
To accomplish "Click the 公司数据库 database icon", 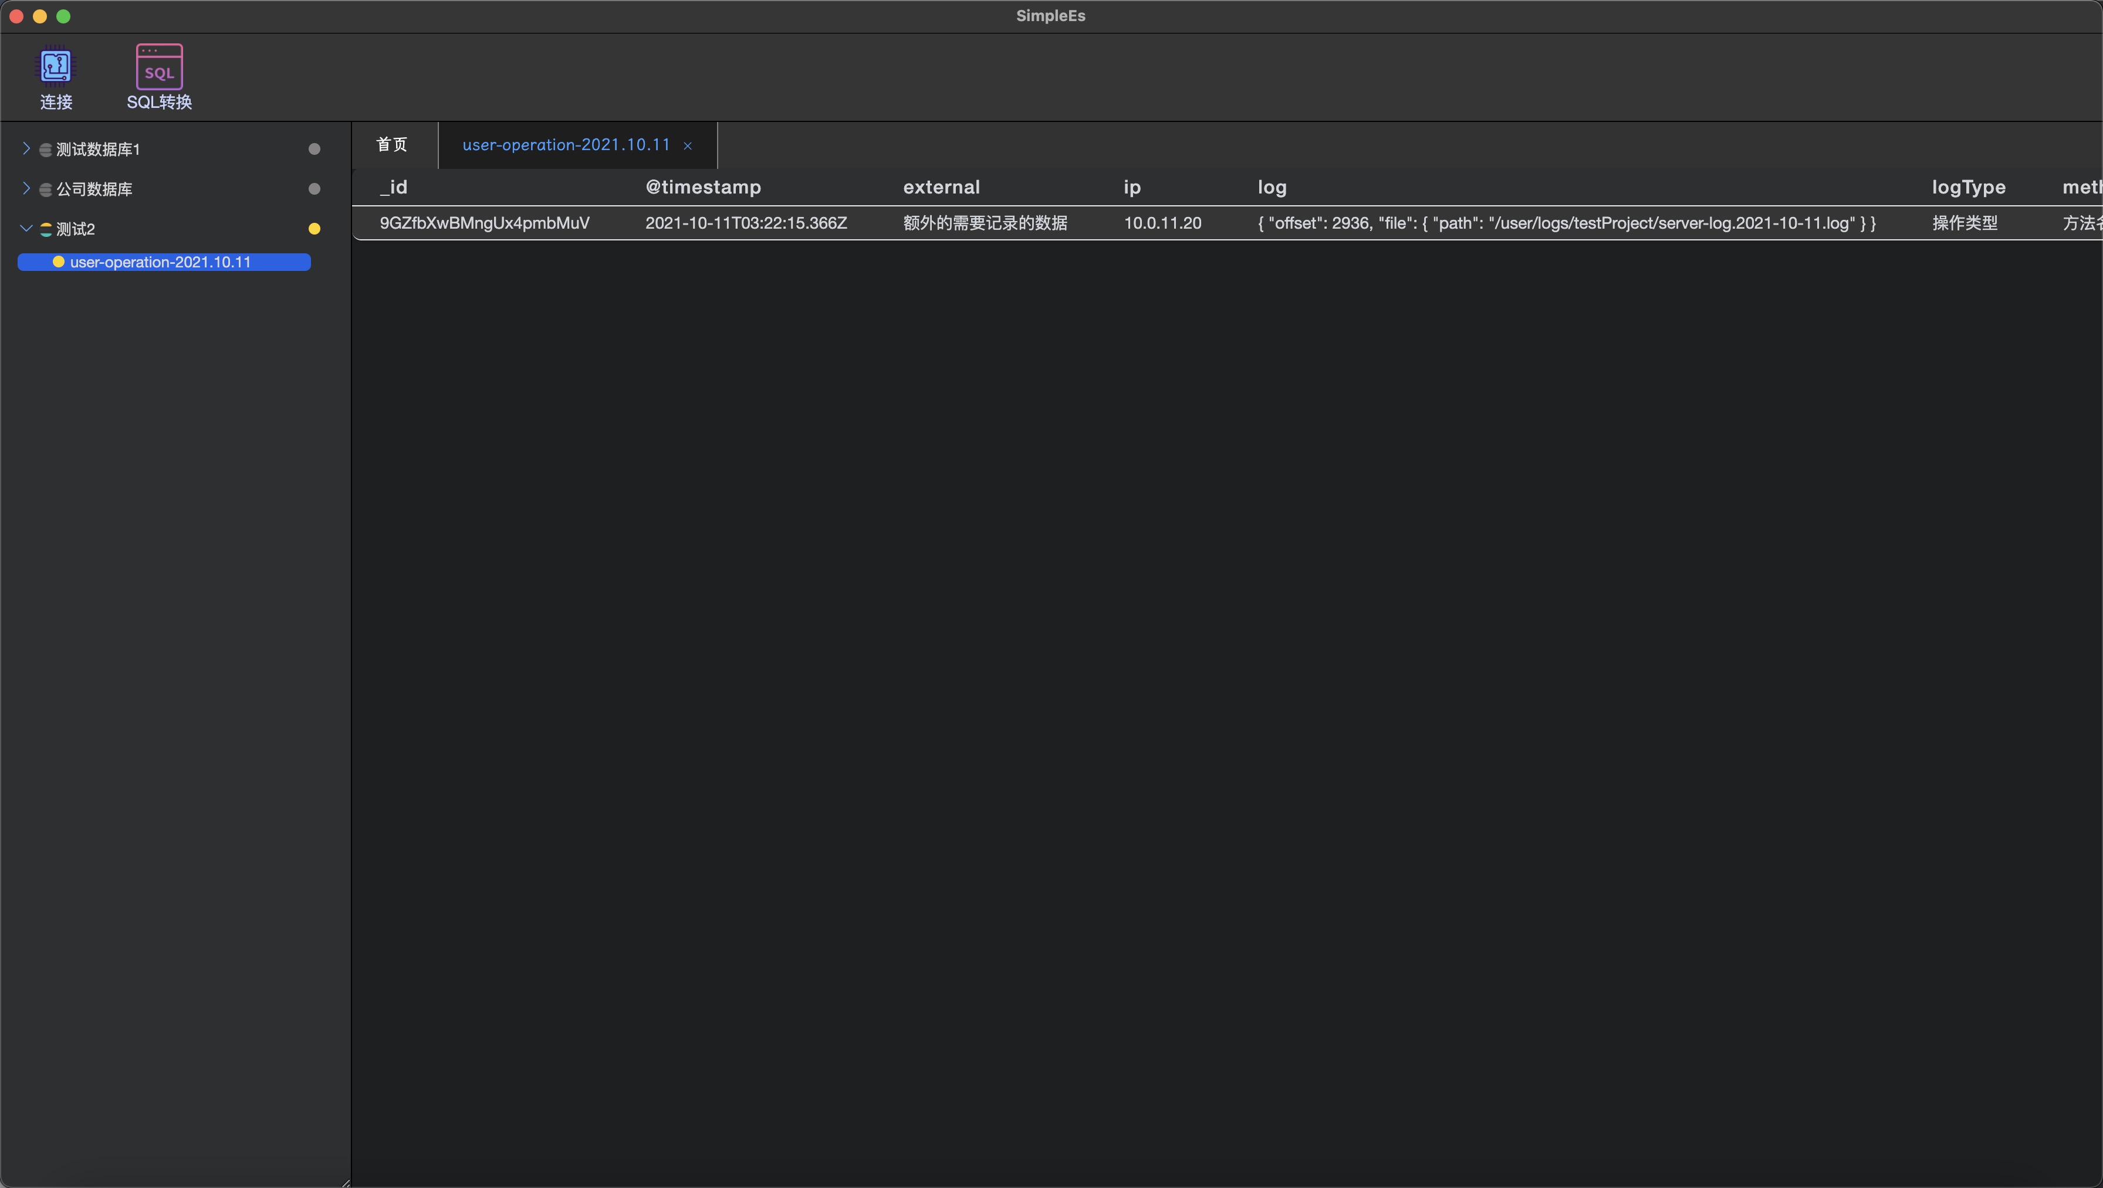I will coord(46,189).
